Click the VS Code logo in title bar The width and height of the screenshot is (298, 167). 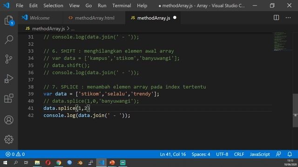pos(7,5)
